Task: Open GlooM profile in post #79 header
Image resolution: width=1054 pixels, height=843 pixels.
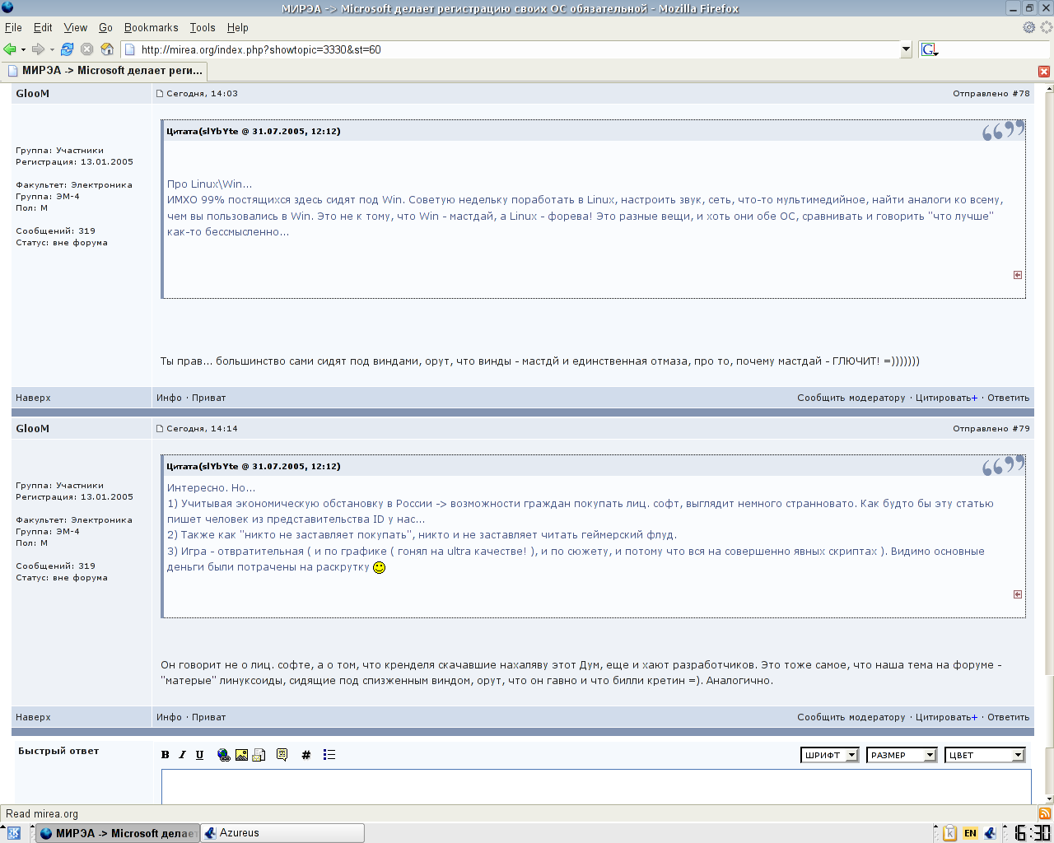Action: click(32, 428)
